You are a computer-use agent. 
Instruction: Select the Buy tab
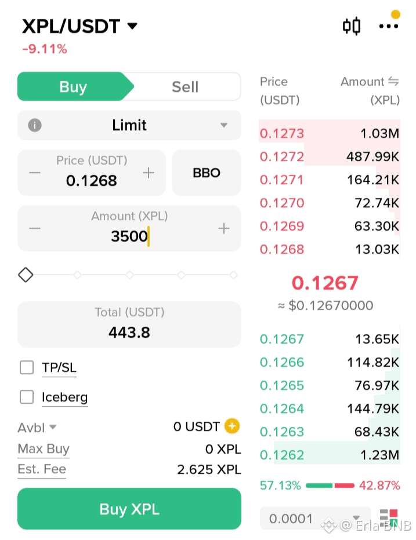coord(73,87)
